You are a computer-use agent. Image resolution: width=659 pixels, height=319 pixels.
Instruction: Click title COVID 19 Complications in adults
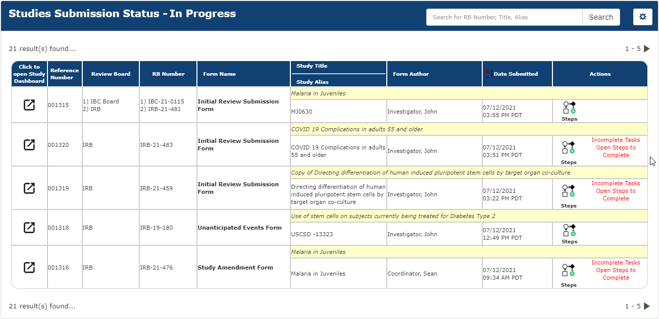(x=357, y=129)
